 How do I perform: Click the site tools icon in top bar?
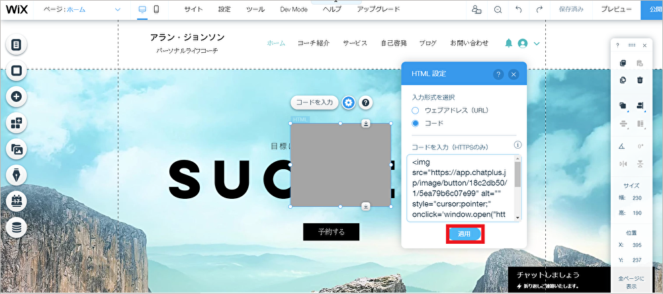[477, 9]
